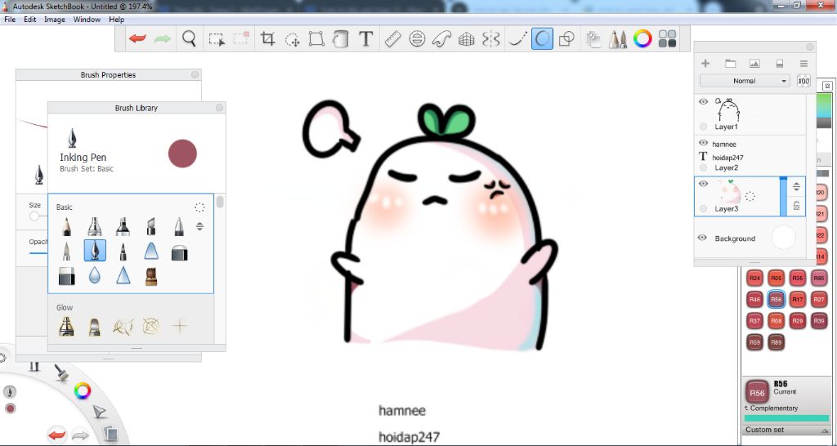837x446 pixels.
Task: Select the R24 Copic color swatch
Action: click(x=754, y=278)
